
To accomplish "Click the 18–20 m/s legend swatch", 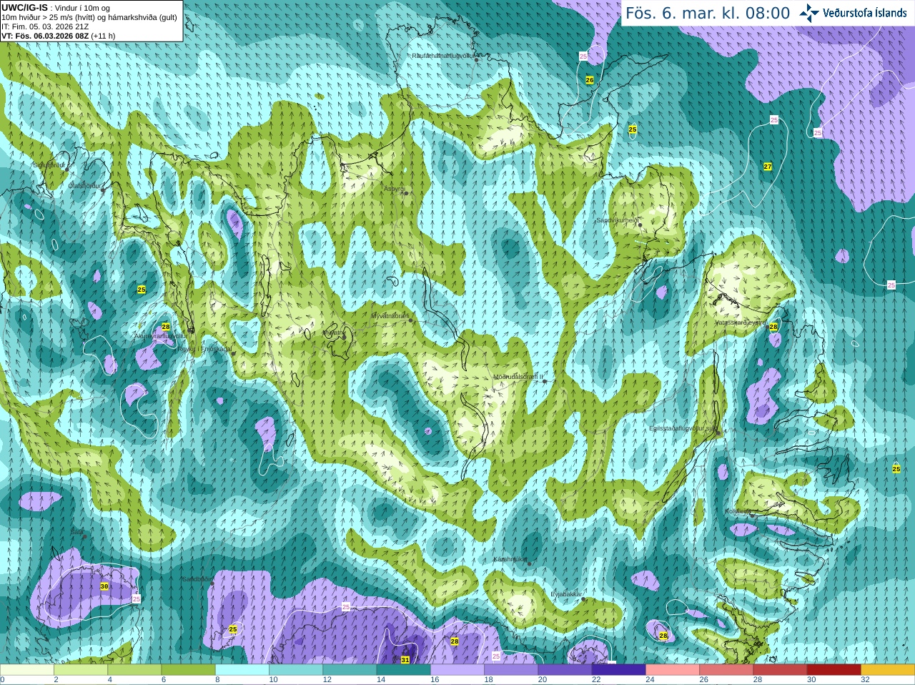I will click(511, 670).
